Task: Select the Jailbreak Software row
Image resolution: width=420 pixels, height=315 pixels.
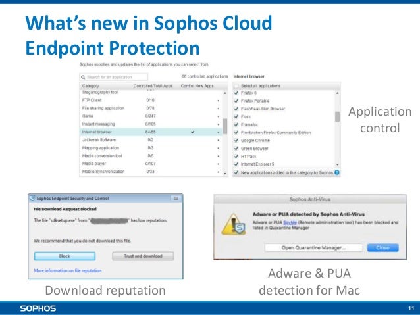Action: point(151,139)
